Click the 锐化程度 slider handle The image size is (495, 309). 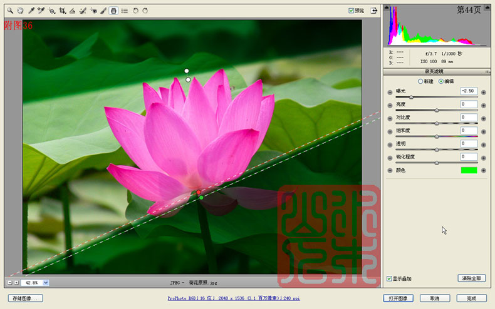(x=437, y=163)
